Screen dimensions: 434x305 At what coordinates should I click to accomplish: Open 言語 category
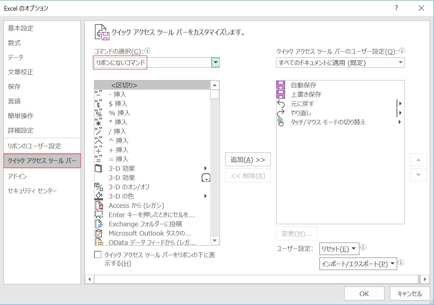42,101
